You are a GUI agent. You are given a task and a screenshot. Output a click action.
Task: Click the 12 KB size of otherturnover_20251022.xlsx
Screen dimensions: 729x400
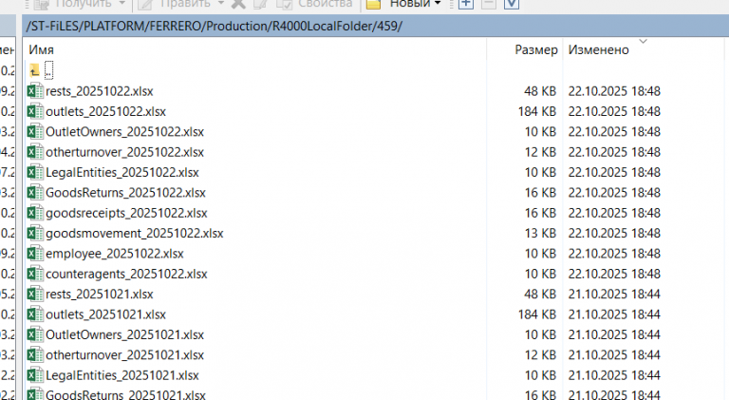(x=540, y=152)
